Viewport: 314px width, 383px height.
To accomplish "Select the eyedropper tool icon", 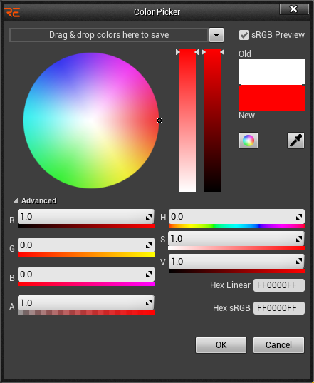I will [x=295, y=141].
